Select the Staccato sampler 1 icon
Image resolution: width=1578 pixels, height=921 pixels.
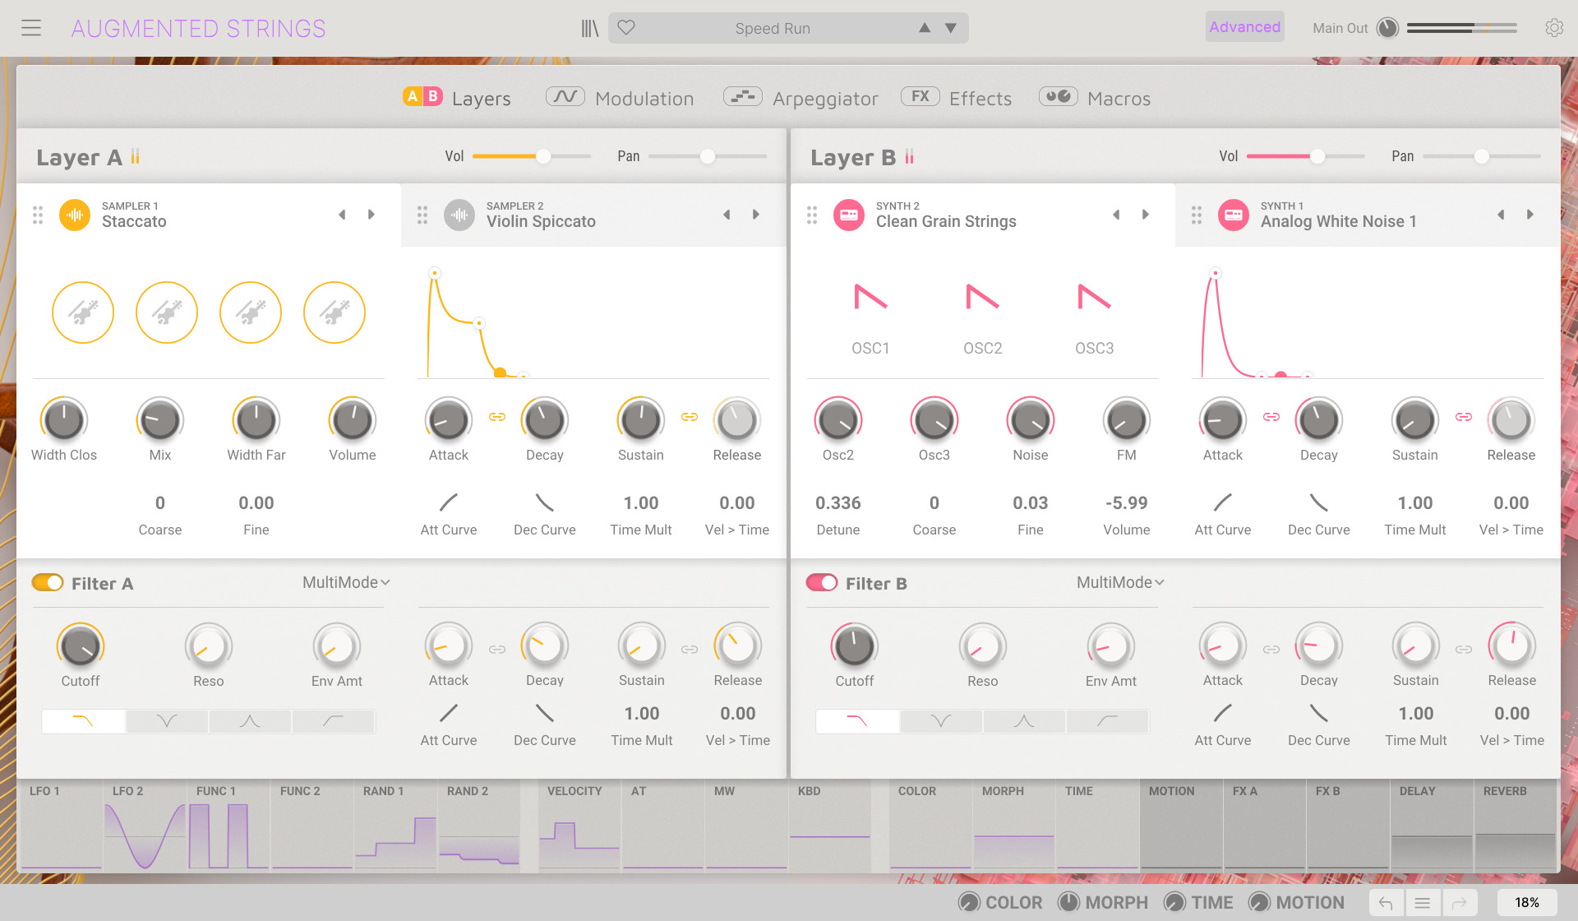tap(75, 215)
